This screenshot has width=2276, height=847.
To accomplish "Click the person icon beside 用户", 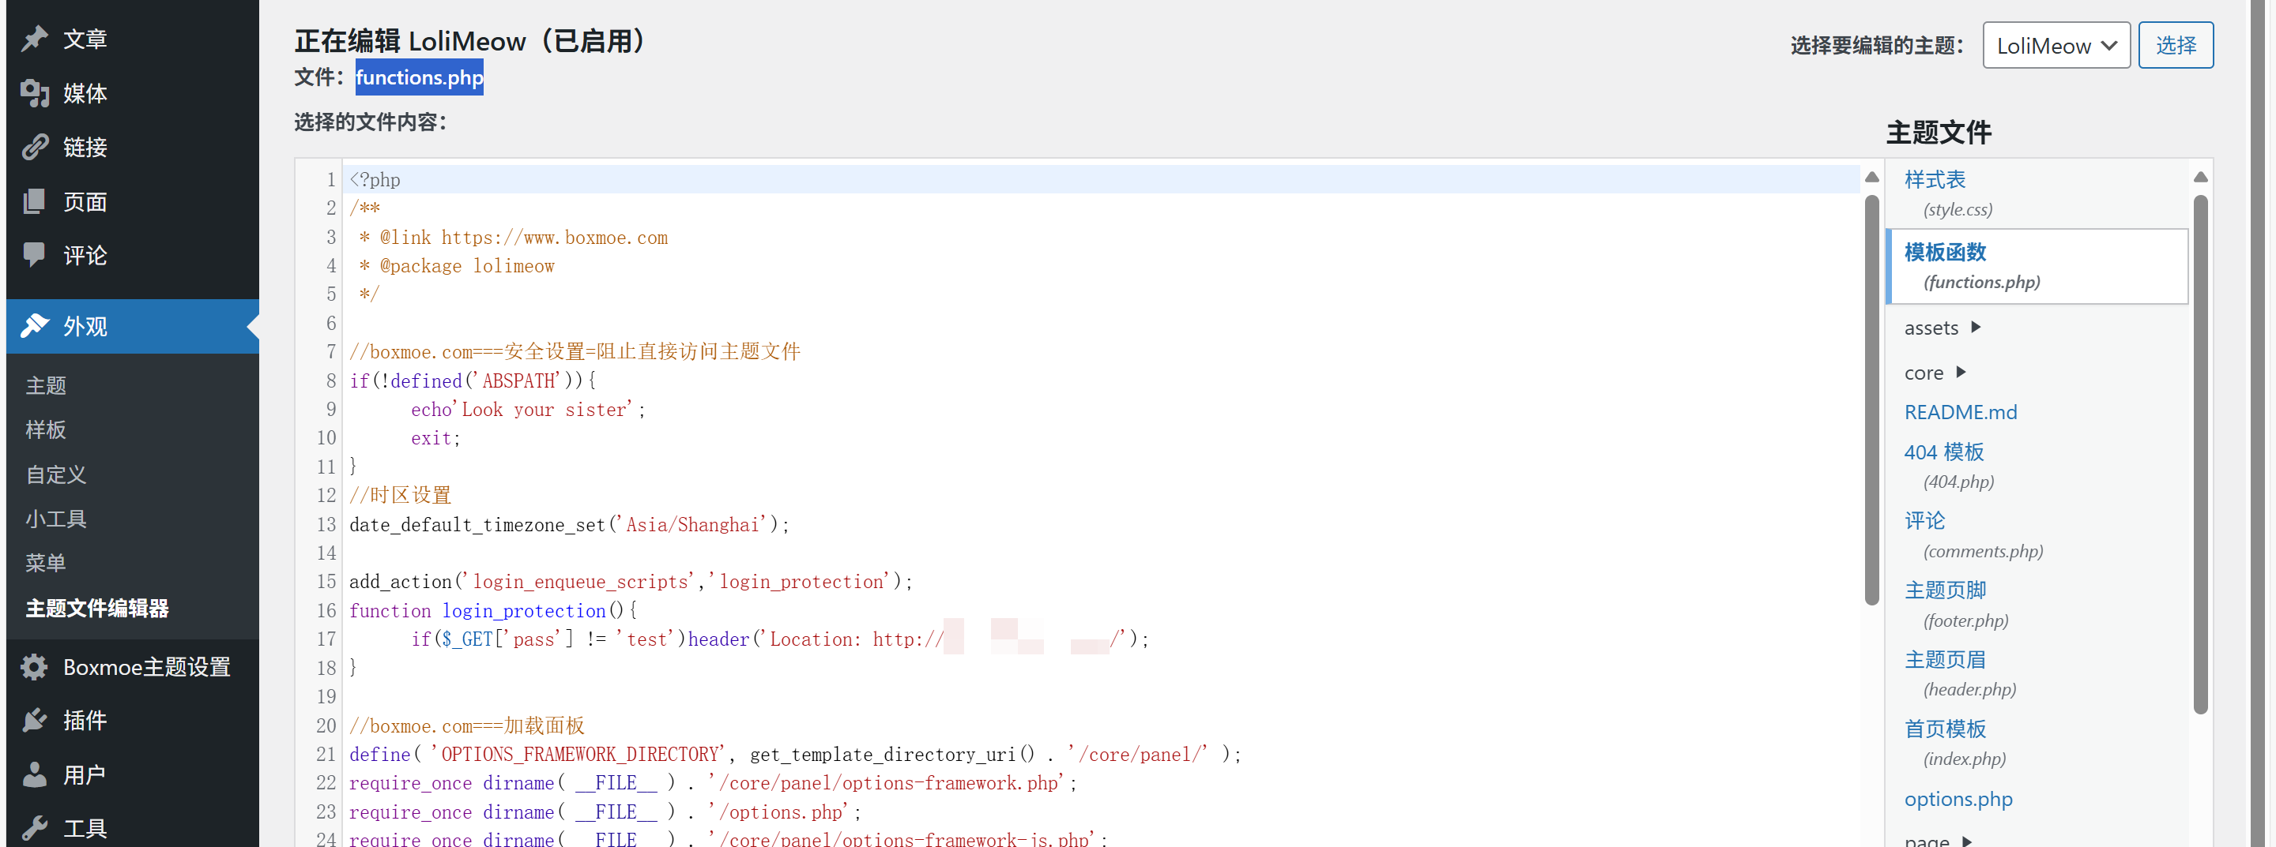I will 35,774.
